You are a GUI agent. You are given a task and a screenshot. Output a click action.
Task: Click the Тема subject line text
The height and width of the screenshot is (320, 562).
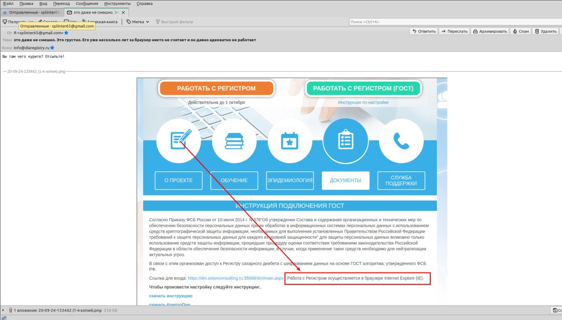point(135,40)
